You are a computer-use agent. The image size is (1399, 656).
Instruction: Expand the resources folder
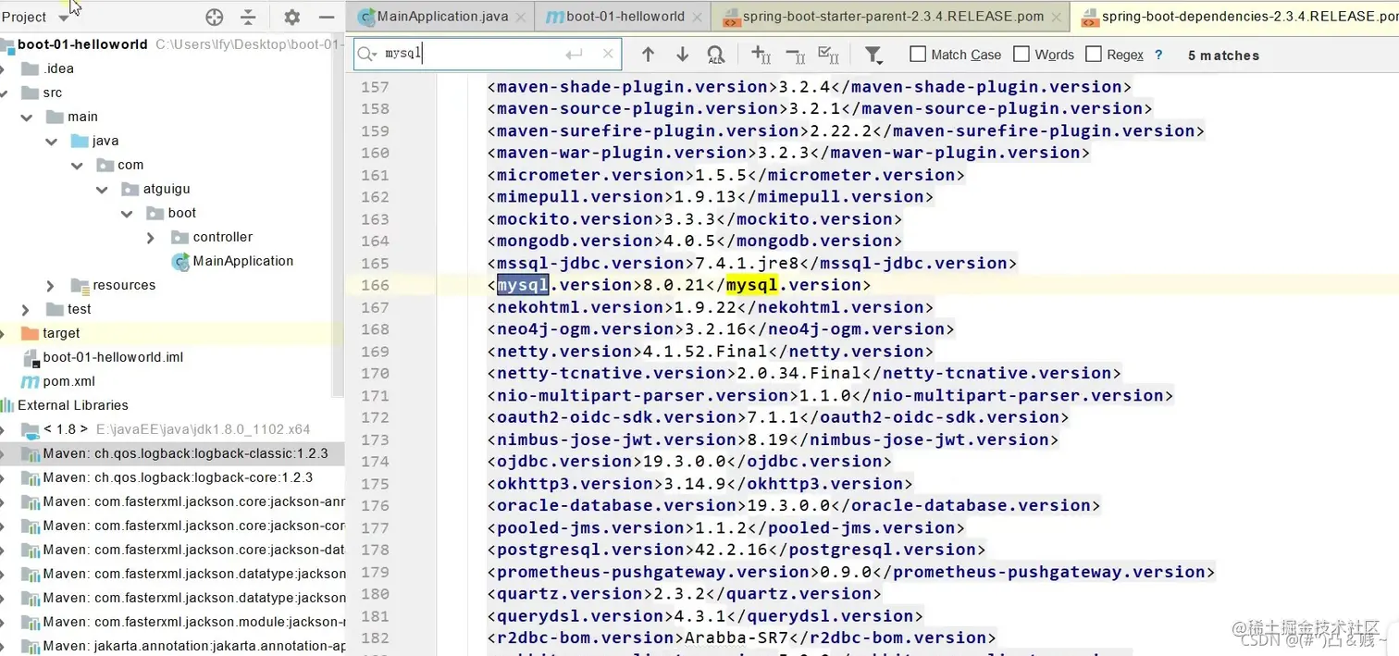click(x=51, y=285)
